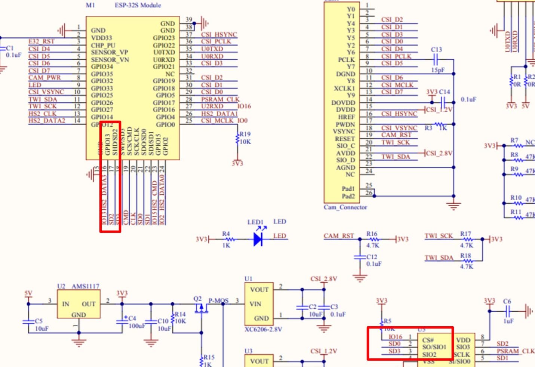Select the SENSOR_VP pin name
535x367 pixels.
click(110, 52)
